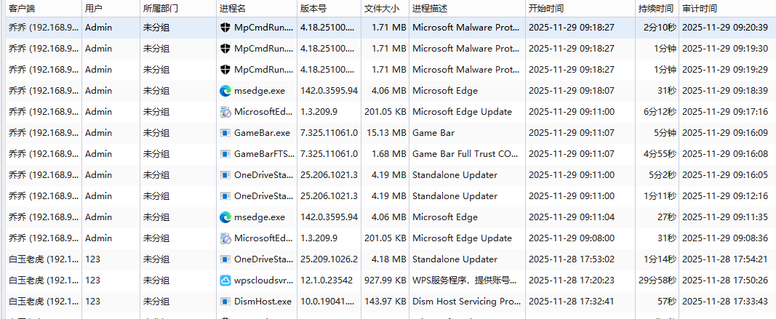Click OneDrive updater icon in the 09:12:16 row
Viewport: 776px width, 319px height.
tap(225, 196)
